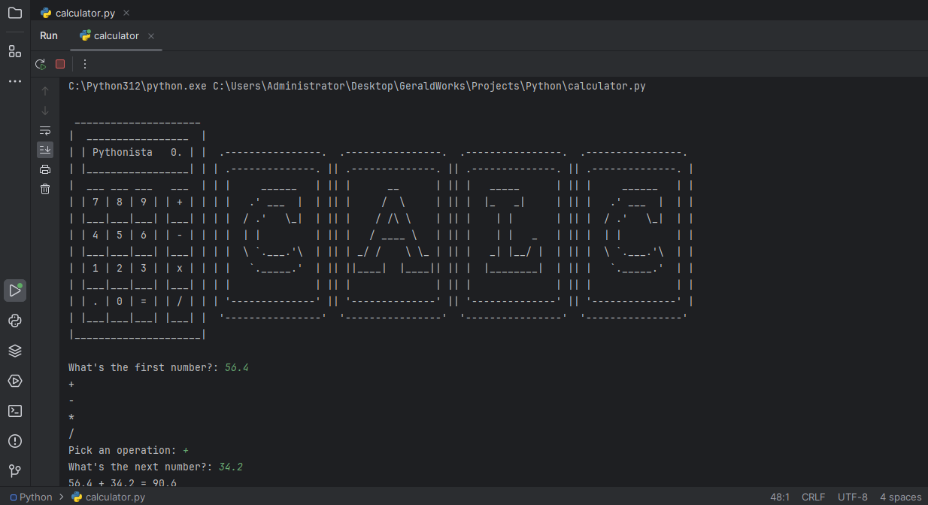This screenshot has width=928, height=505.
Task: Open the Git version control window
Action: 15,471
